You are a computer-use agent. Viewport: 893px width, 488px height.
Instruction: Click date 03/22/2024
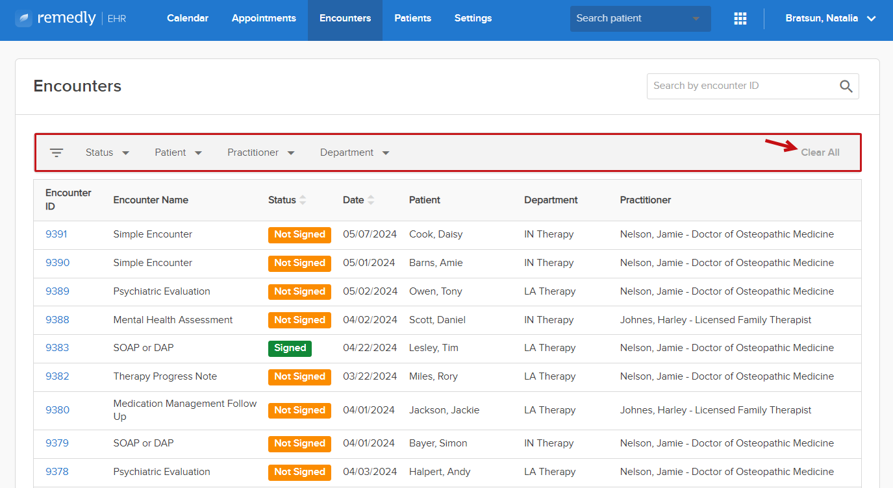[x=370, y=376]
